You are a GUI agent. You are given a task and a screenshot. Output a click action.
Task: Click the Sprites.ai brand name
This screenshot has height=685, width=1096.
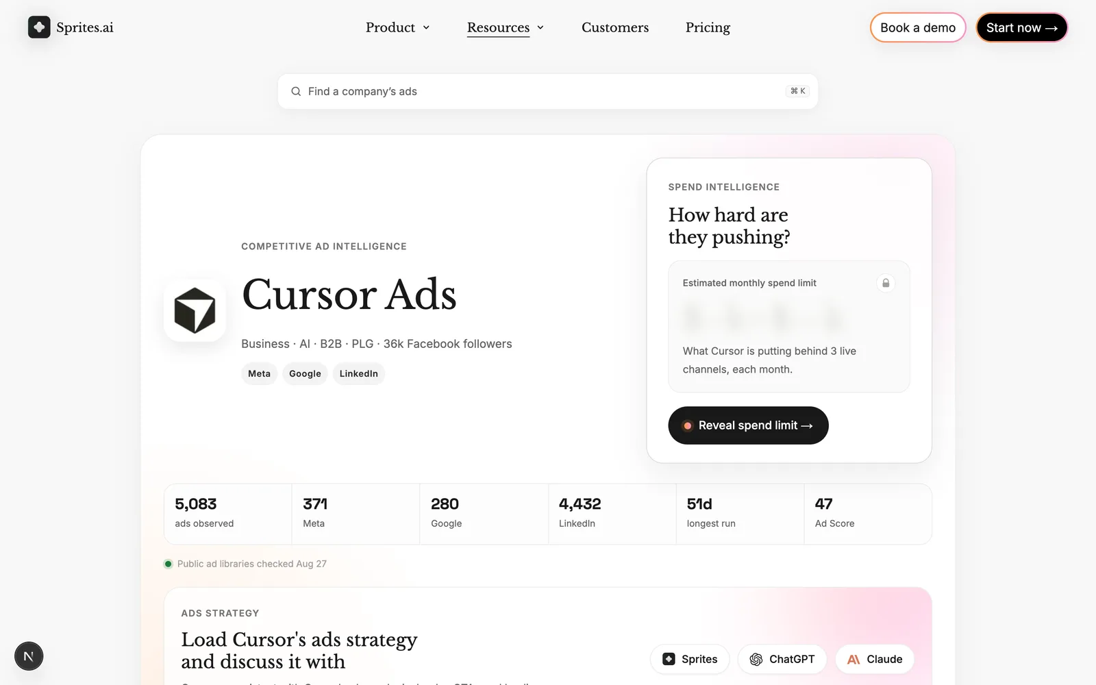coord(85,27)
